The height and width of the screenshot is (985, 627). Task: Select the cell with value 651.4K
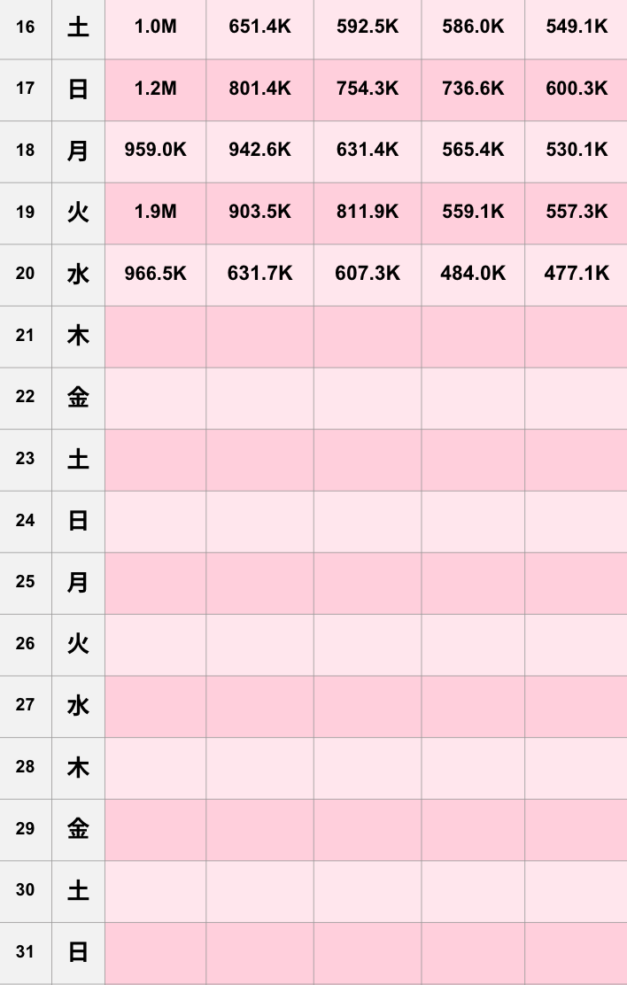tap(260, 27)
